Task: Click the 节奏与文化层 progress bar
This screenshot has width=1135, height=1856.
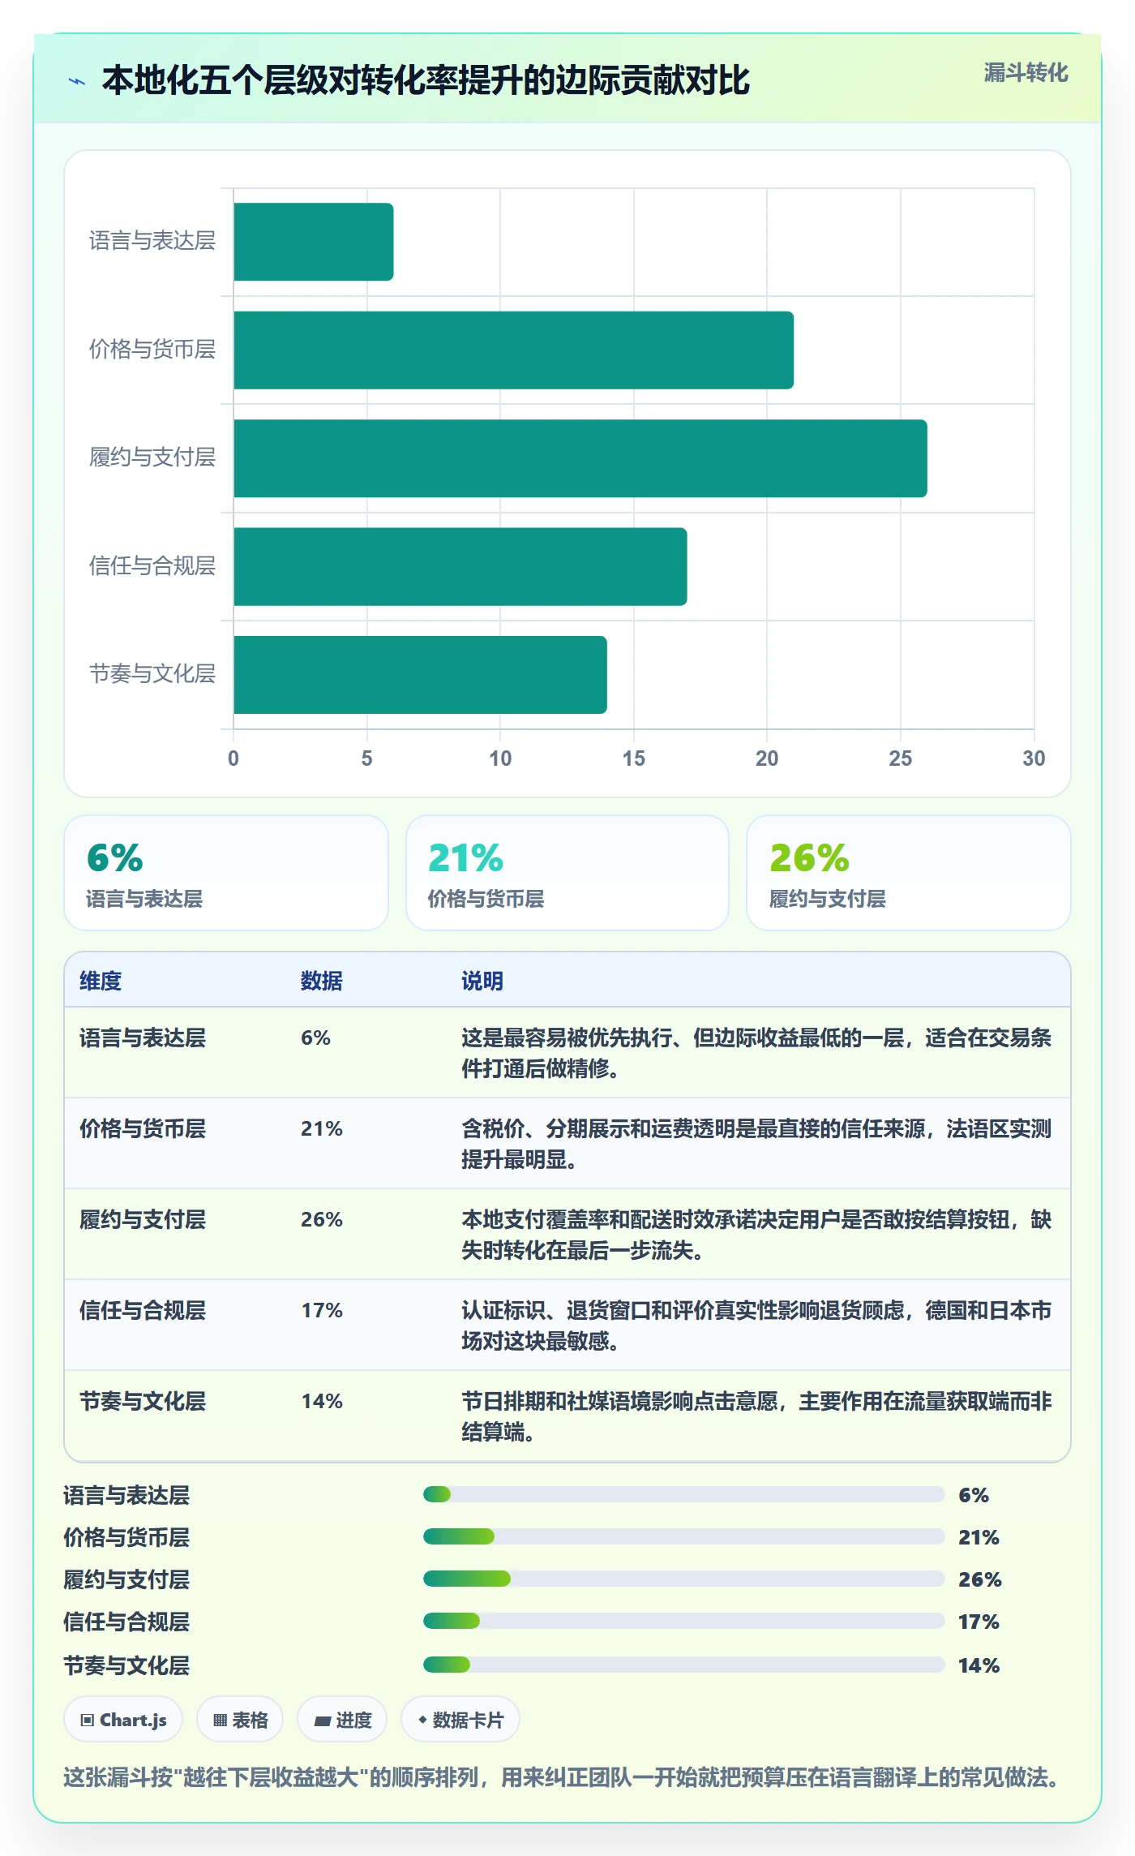Action: point(684,1665)
